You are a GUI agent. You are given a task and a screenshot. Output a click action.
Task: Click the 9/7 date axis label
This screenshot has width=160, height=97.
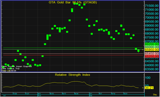[101, 94]
